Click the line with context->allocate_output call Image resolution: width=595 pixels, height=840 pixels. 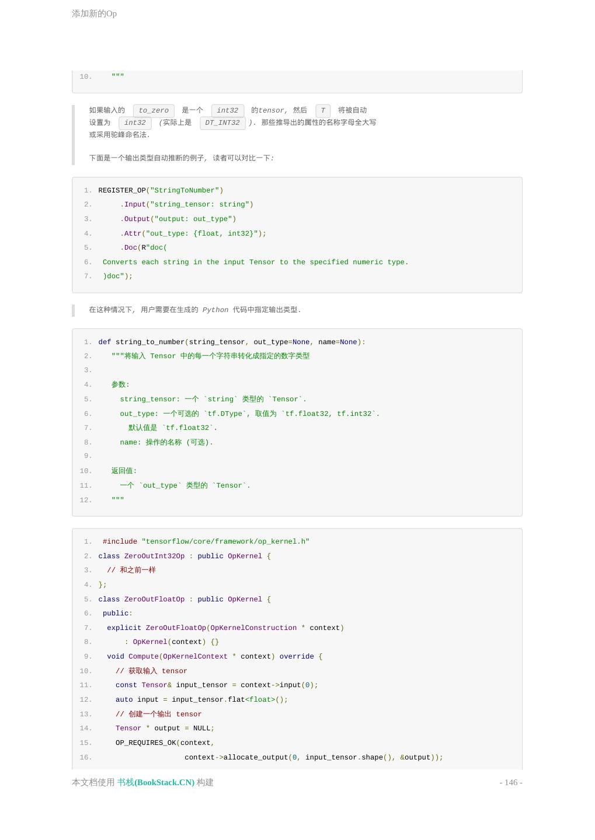pyautogui.click(x=314, y=757)
